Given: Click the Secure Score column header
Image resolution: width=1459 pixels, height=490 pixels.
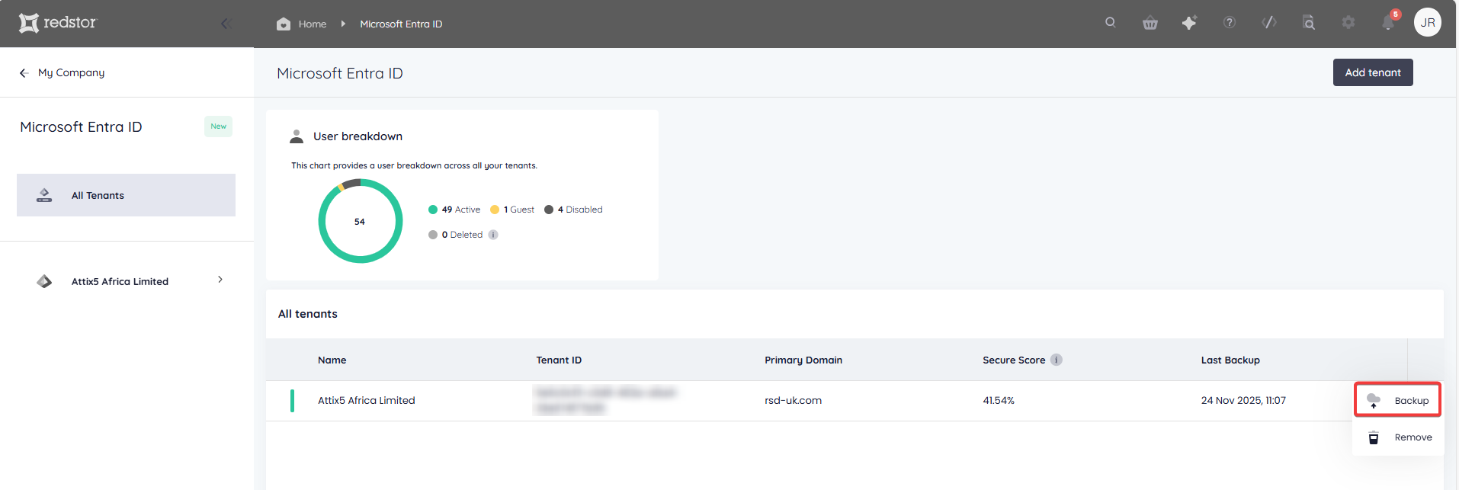Looking at the screenshot, I should point(1014,360).
